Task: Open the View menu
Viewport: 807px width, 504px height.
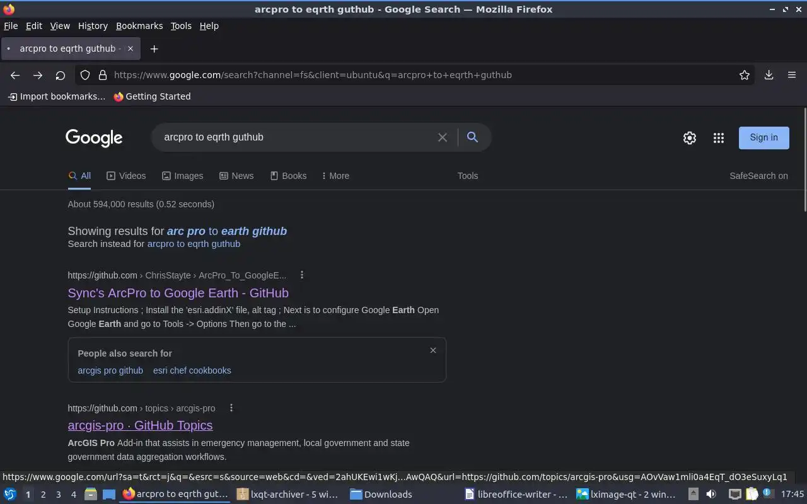Action: [x=60, y=26]
